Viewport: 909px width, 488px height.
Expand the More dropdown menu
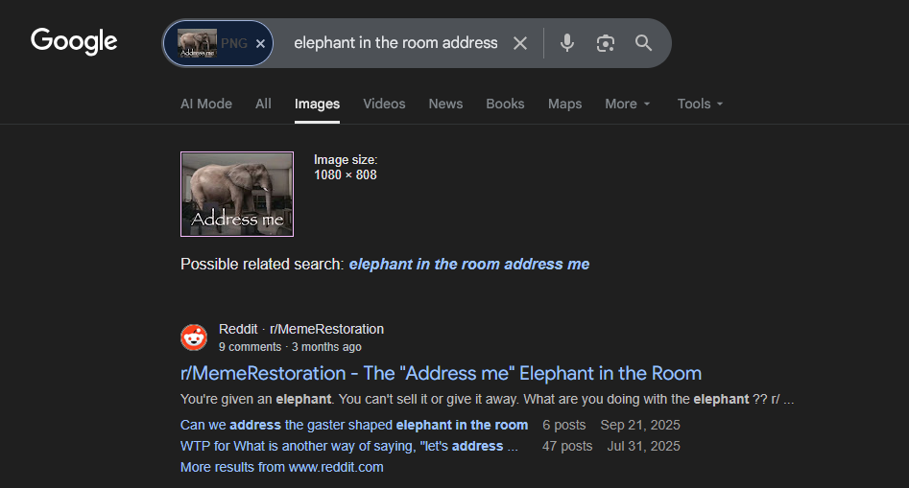point(628,105)
